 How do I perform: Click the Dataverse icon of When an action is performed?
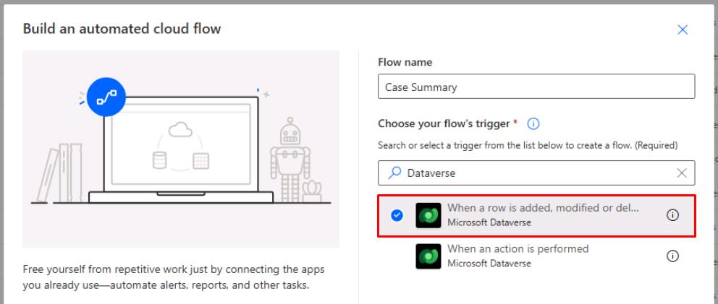pyautogui.click(x=428, y=256)
